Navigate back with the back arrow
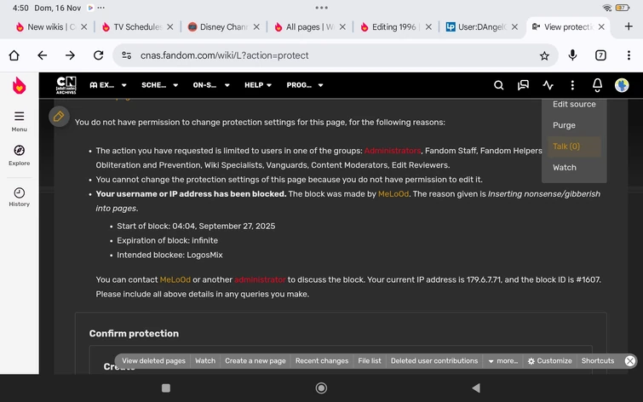 tap(43, 55)
